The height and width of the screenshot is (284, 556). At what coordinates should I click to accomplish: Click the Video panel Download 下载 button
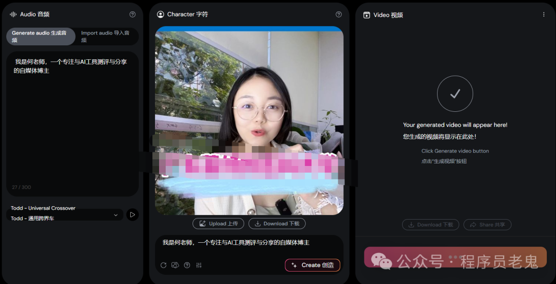coord(430,225)
